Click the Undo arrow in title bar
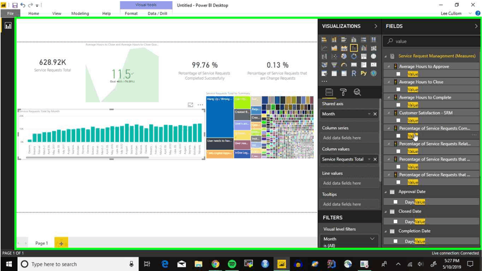The image size is (483, 271). click(23, 5)
